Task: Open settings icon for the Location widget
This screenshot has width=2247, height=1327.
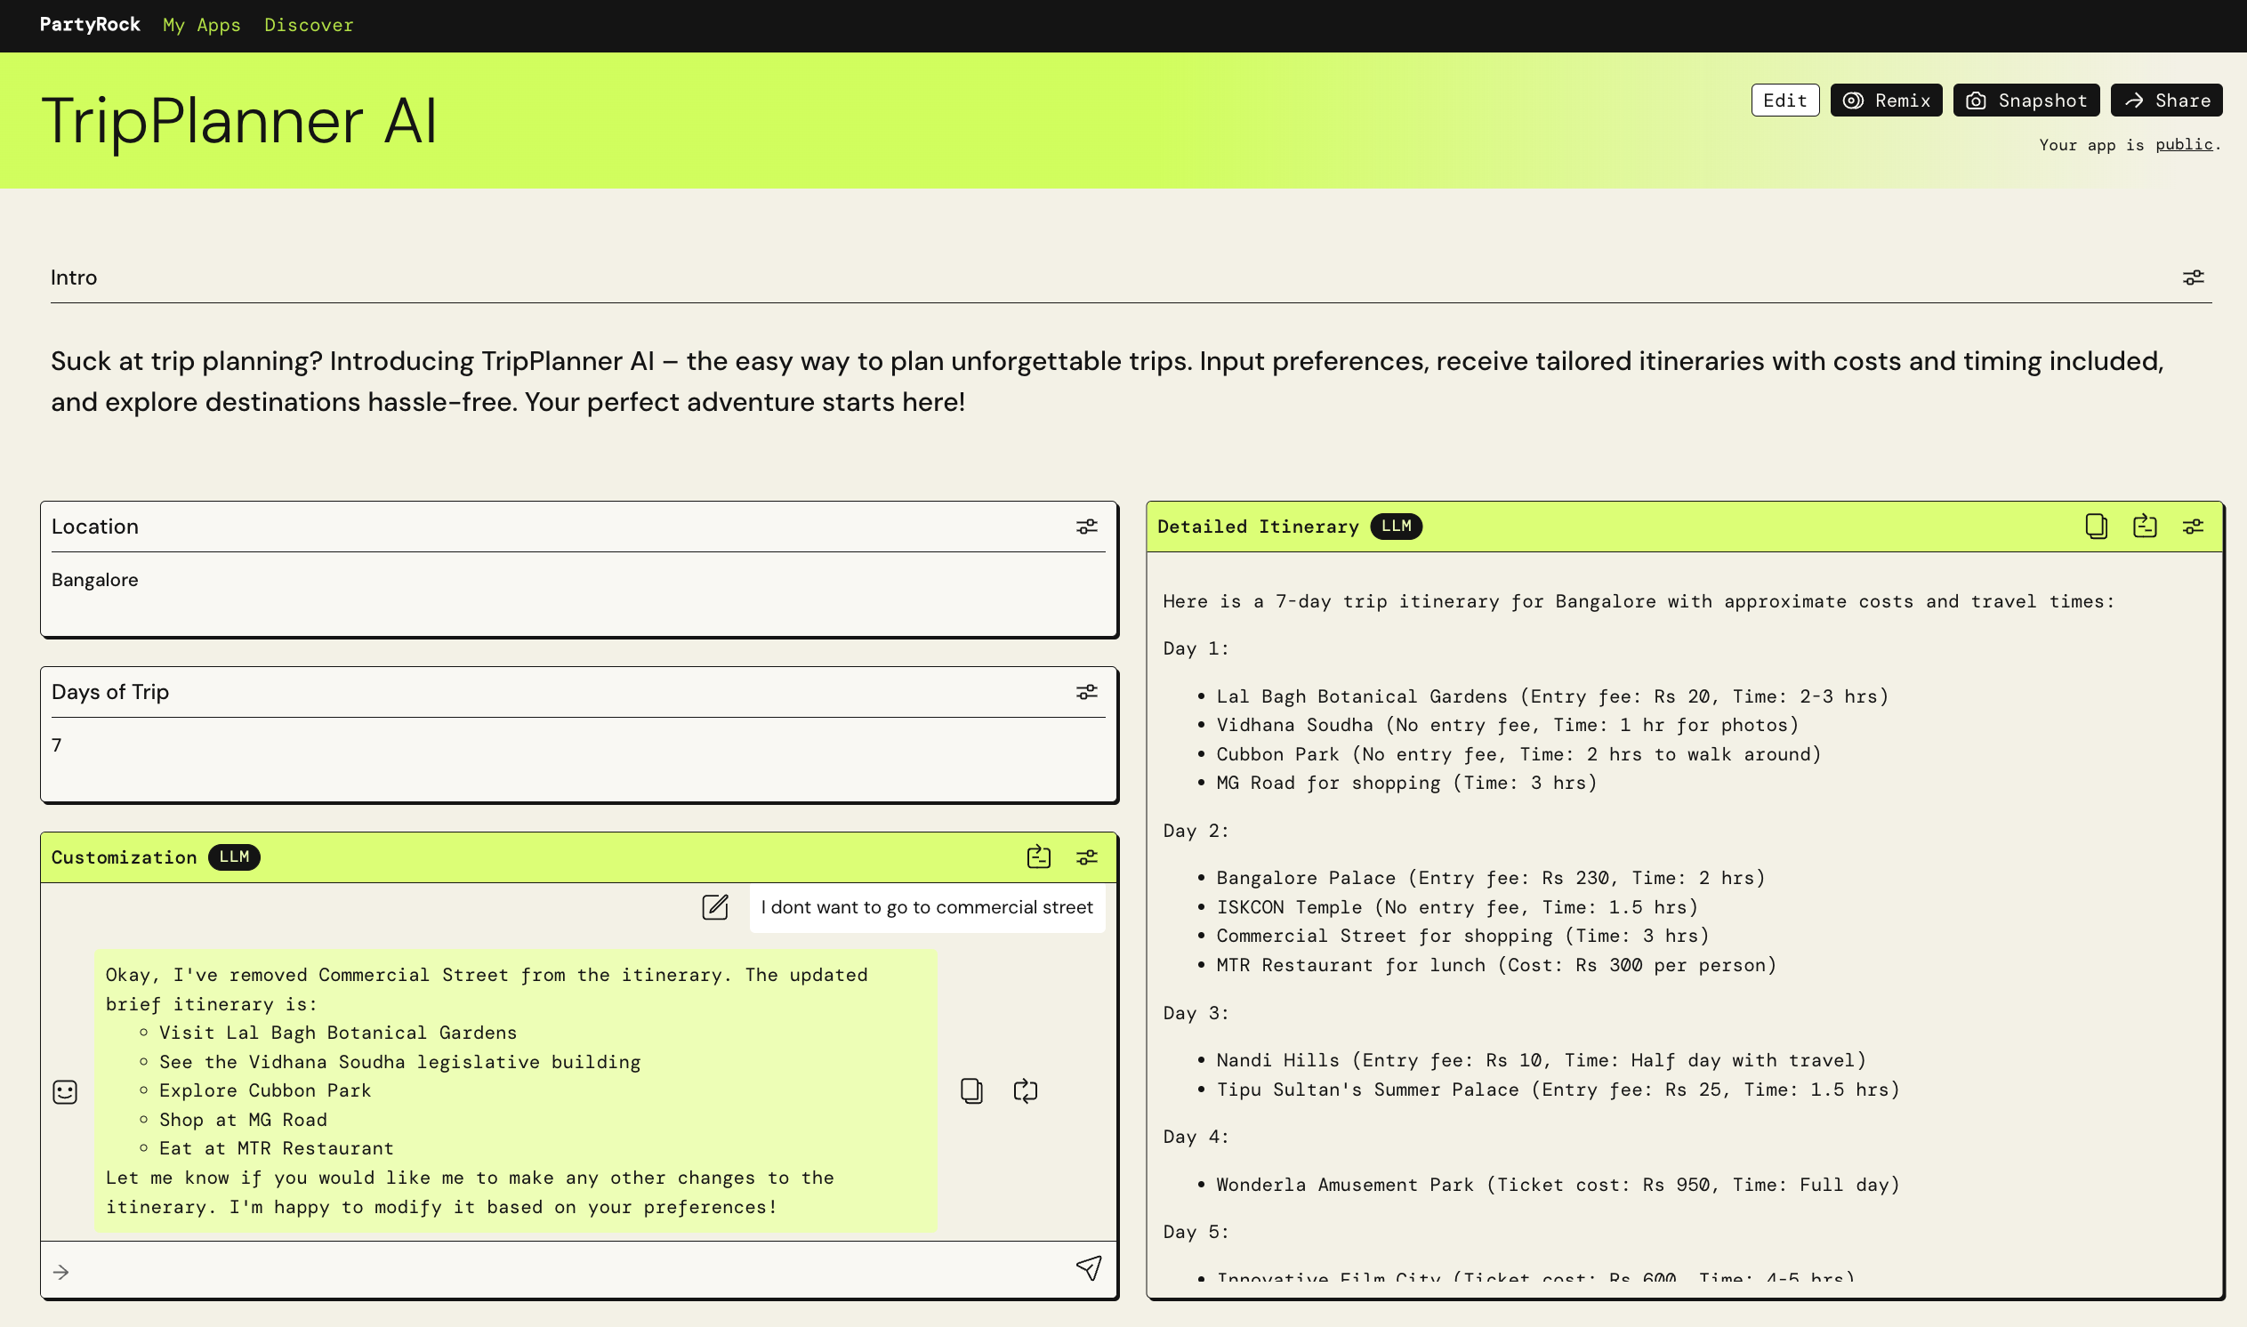Action: tap(1086, 527)
